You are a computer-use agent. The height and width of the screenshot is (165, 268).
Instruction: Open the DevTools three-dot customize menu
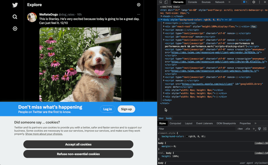click(259, 2)
